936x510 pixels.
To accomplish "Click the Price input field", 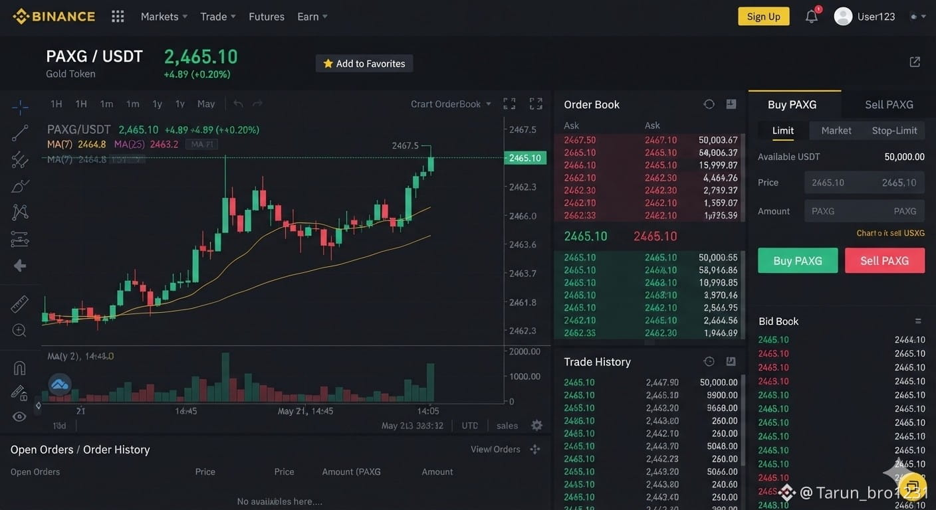I will (x=864, y=183).
